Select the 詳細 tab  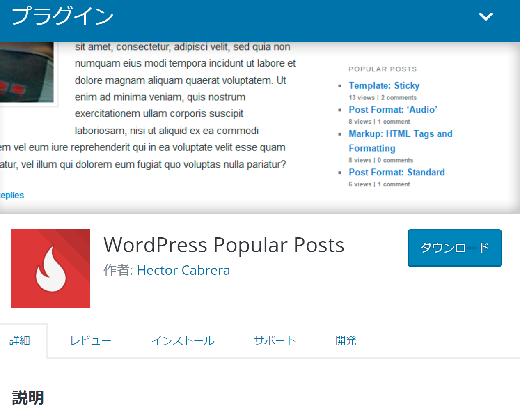pyautogui.click(x=20, y=340)
